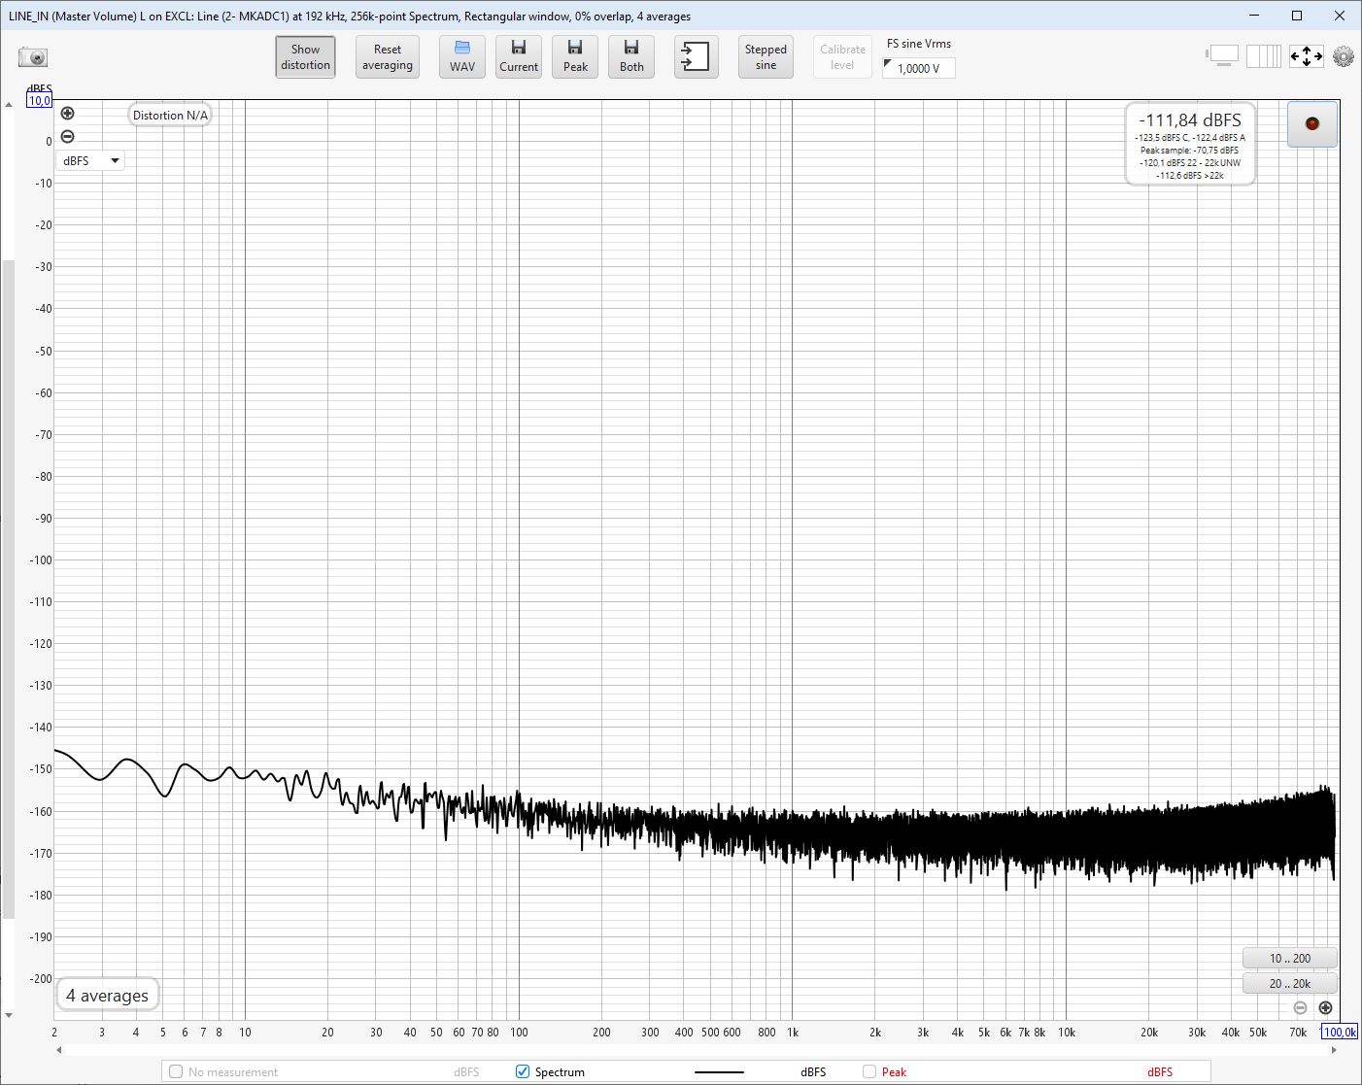Image resolution: width=1362 pixels, height=1085 pixels.
Task: Show the single graph layout icon
Action: (x=1222, y=56)
